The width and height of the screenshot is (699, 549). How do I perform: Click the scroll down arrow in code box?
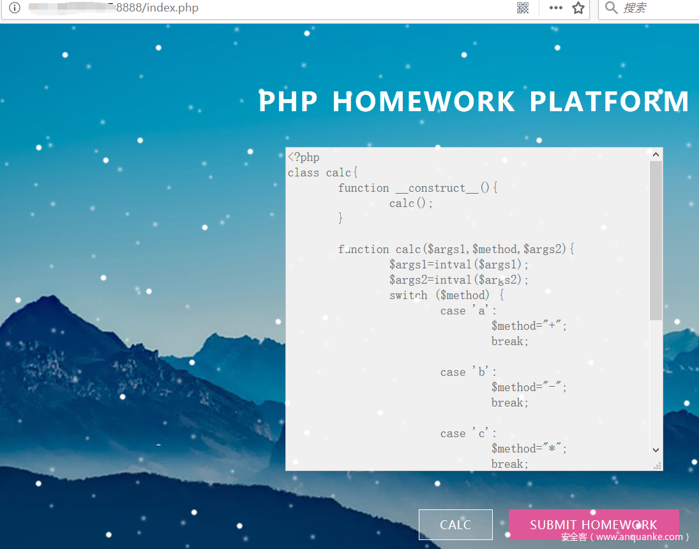[656, 450]
